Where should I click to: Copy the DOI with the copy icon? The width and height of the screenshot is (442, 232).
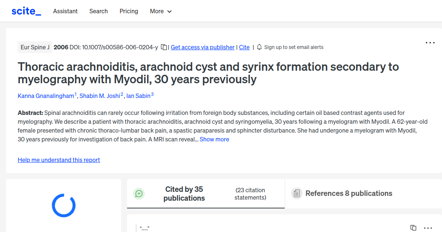[164, 47]
